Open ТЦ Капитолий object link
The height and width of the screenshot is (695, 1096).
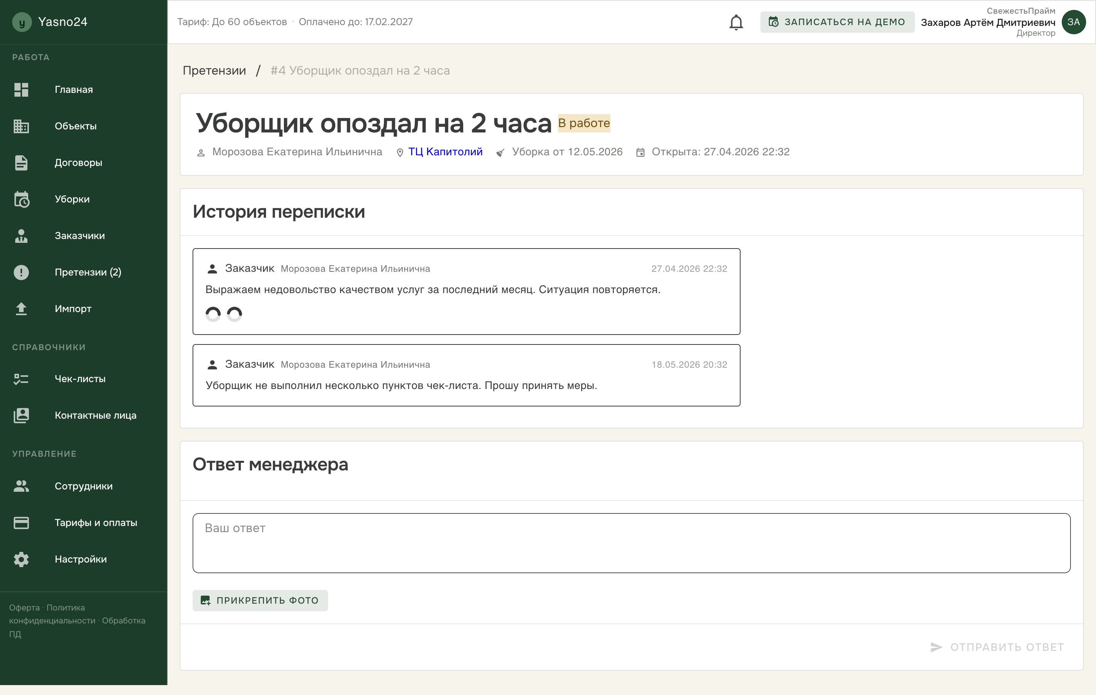[x=445, y=152]
